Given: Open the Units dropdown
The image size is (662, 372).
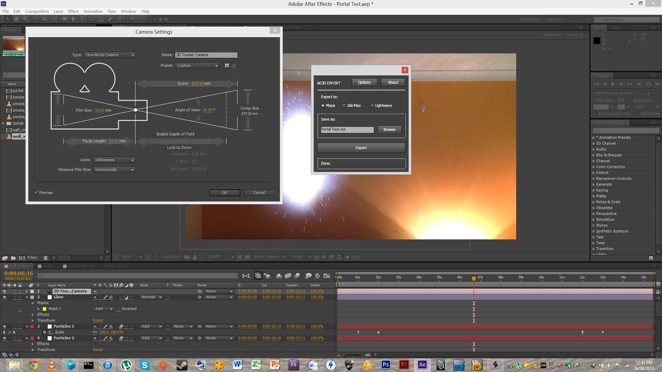Looking at the screenshot, I should click(x=114, y=160).
